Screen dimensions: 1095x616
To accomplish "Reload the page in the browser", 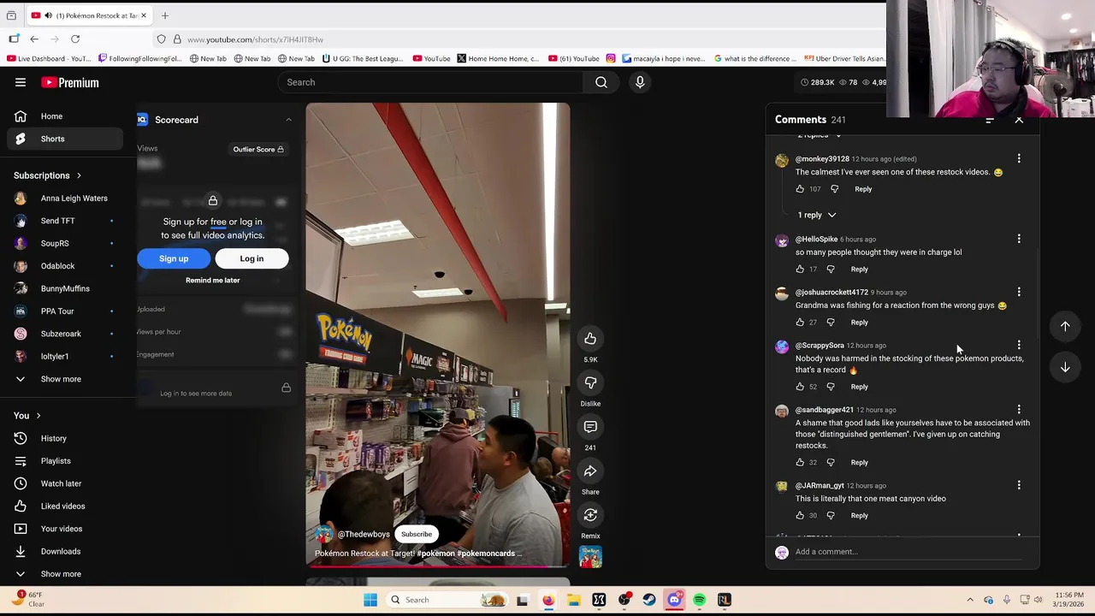I will 75,39.
